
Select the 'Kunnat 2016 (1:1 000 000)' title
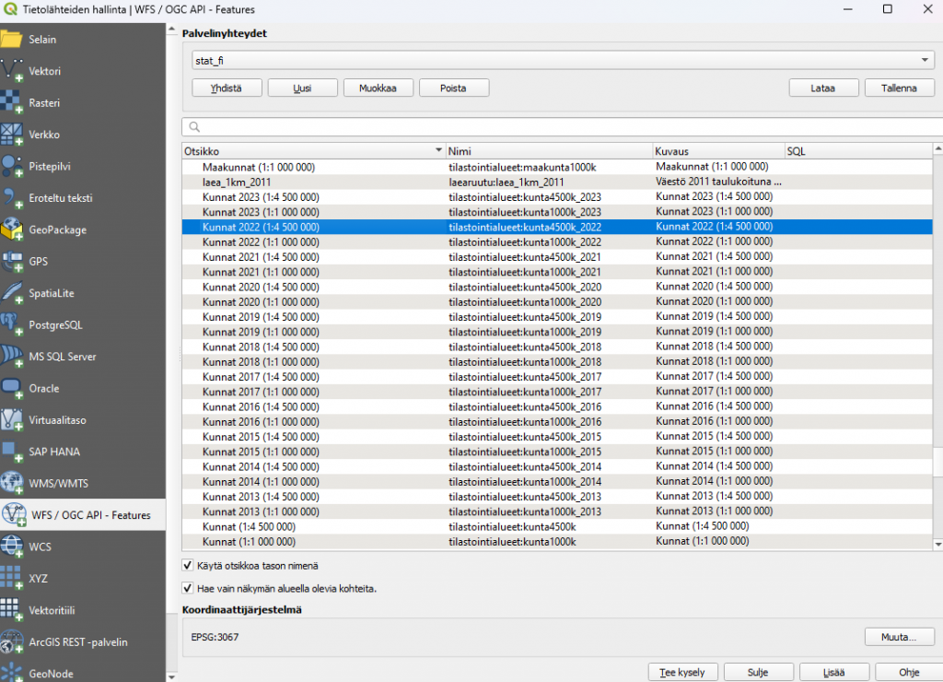pos(261,422)
